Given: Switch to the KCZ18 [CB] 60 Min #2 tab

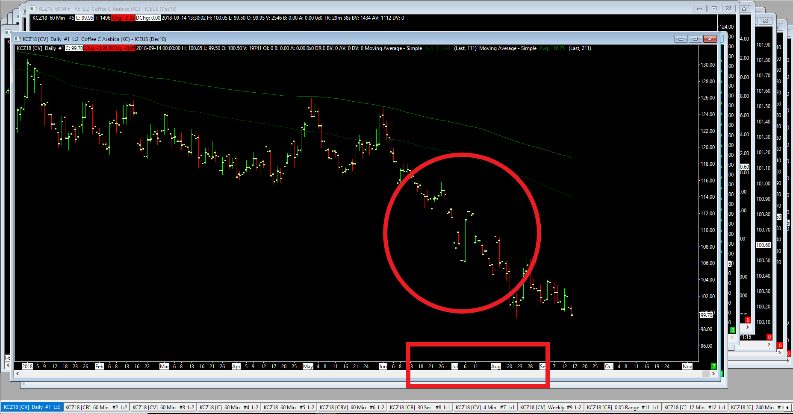Looking at the screenshot, I should click(x=96, y=408).
